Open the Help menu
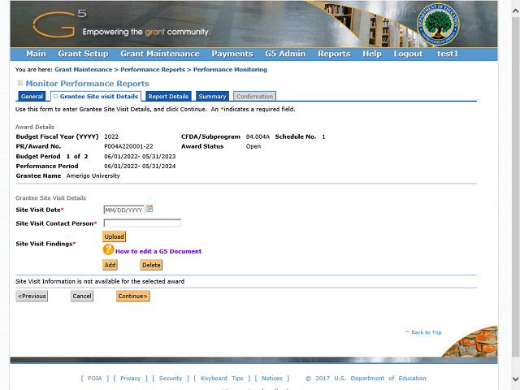The width and height of the screenshot is (520, 390). [372, 54]
